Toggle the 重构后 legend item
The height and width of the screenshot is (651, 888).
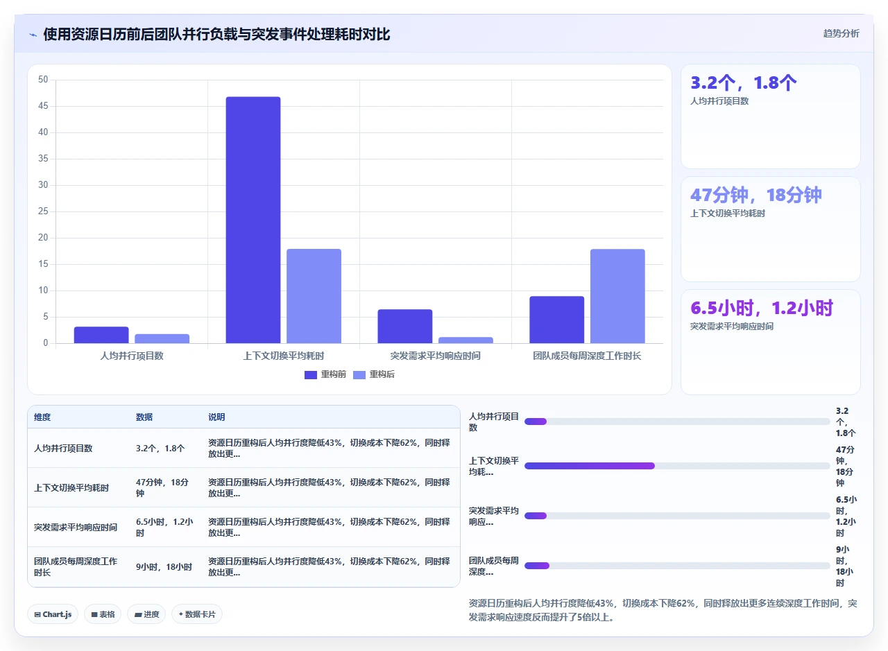click(x=374, y=374)
